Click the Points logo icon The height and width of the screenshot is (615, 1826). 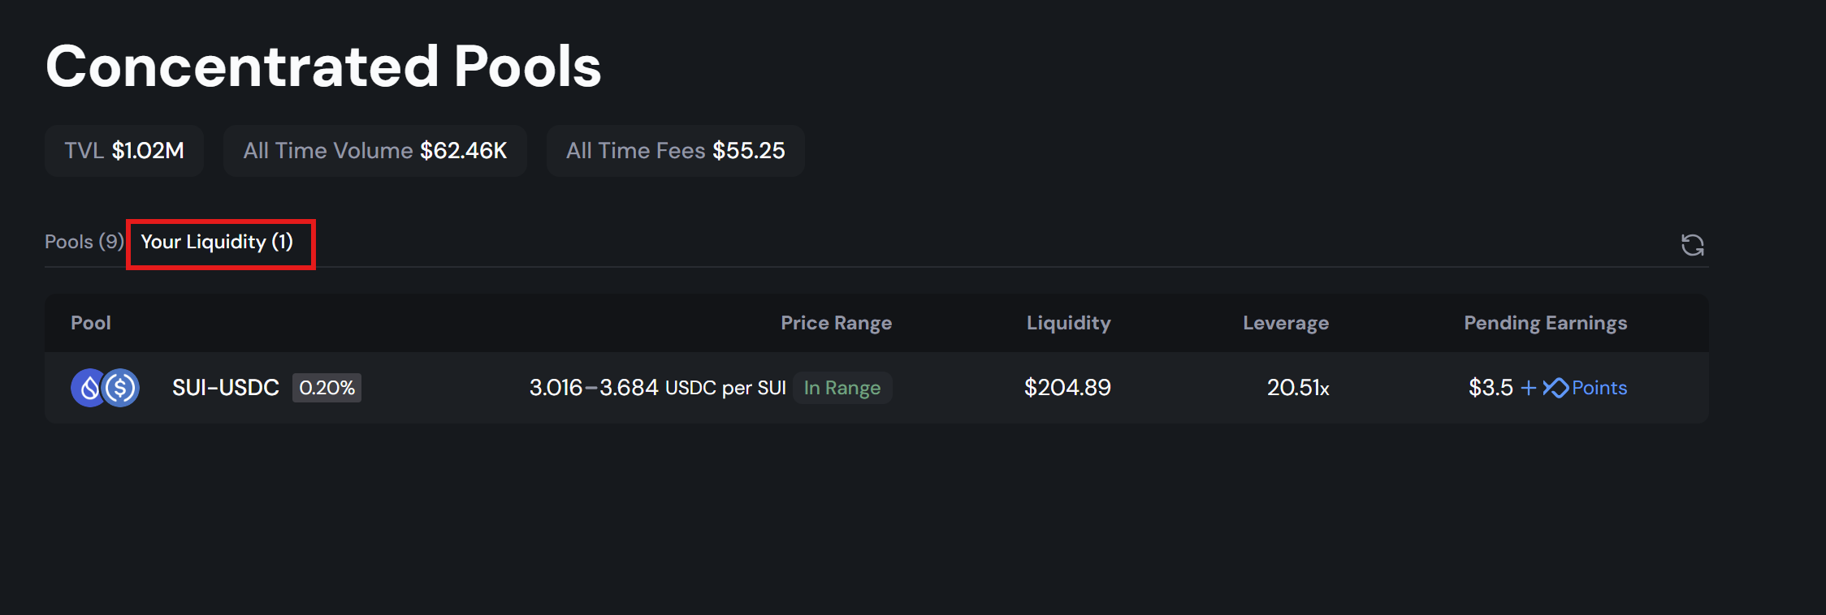1556,388
